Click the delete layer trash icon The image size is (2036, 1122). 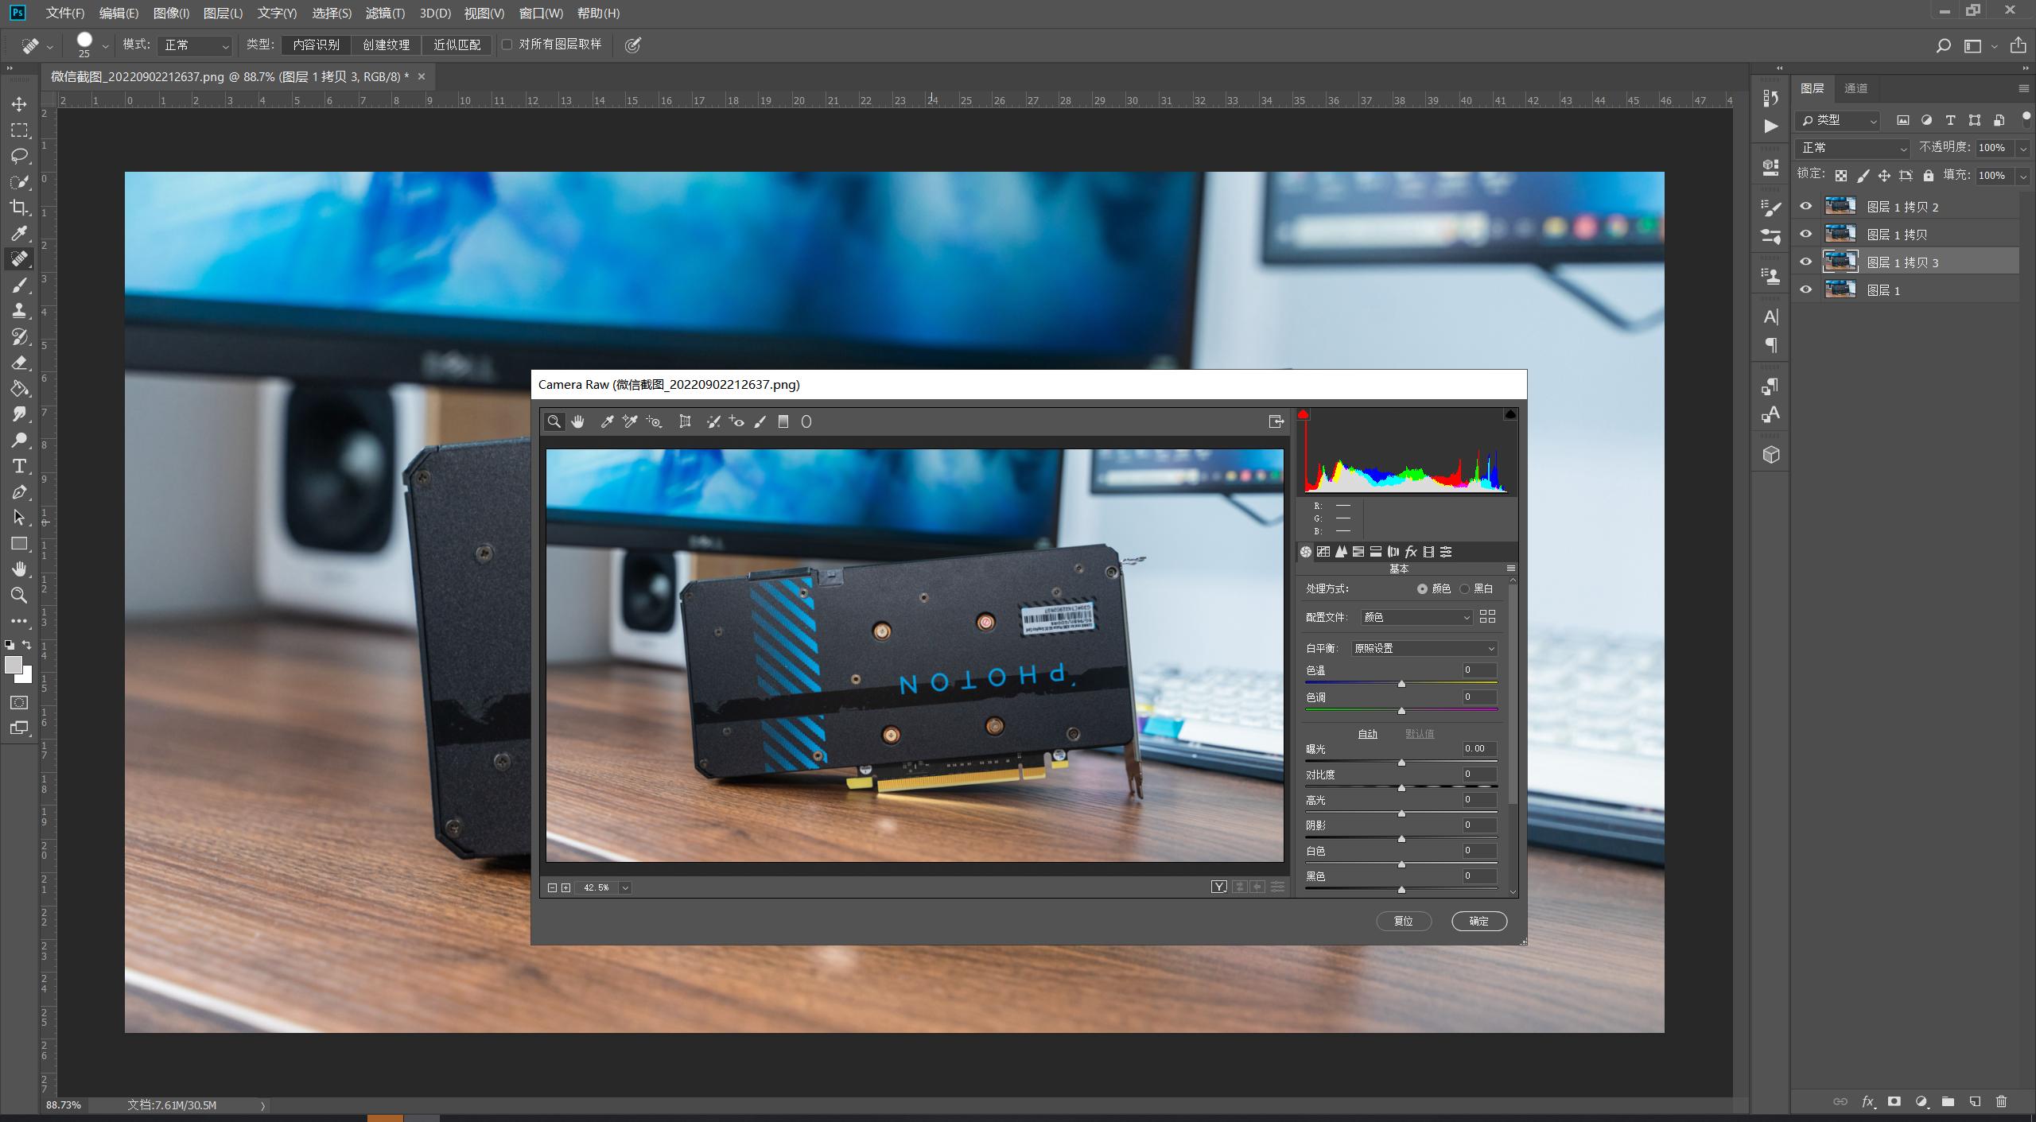pos(2001,1101)
